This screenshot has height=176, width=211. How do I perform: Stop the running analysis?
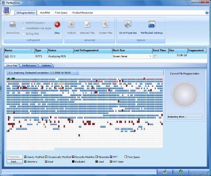click(x=57, y=27)
